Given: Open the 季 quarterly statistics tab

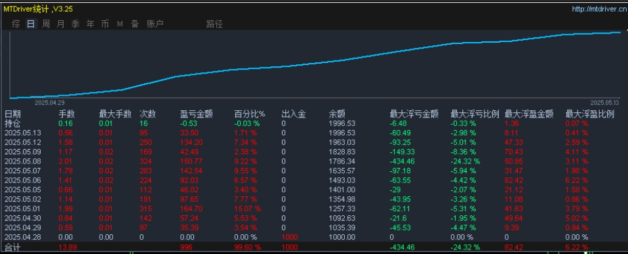Looking at the screenshot, I should point(75,24).
